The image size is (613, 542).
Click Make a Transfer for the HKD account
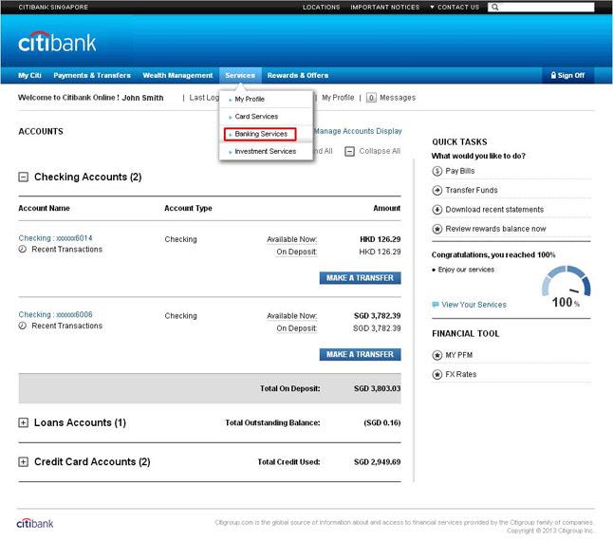(x=360, y=278)
